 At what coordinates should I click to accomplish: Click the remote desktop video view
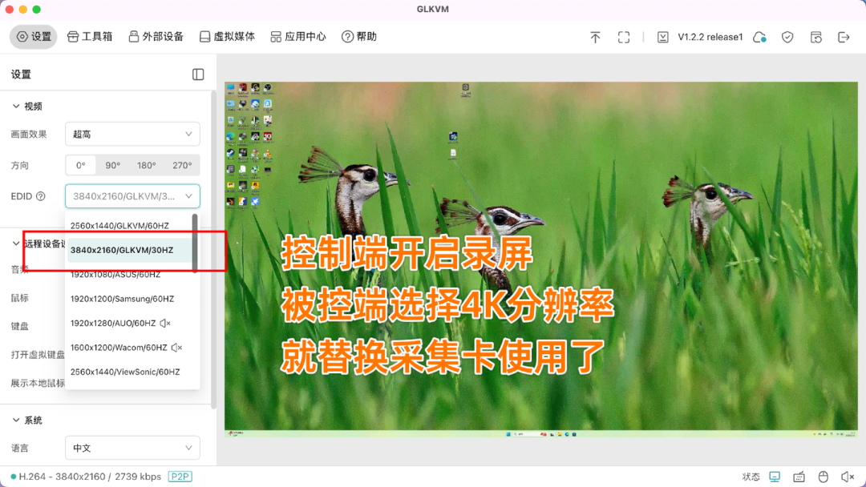pos(540,260)
